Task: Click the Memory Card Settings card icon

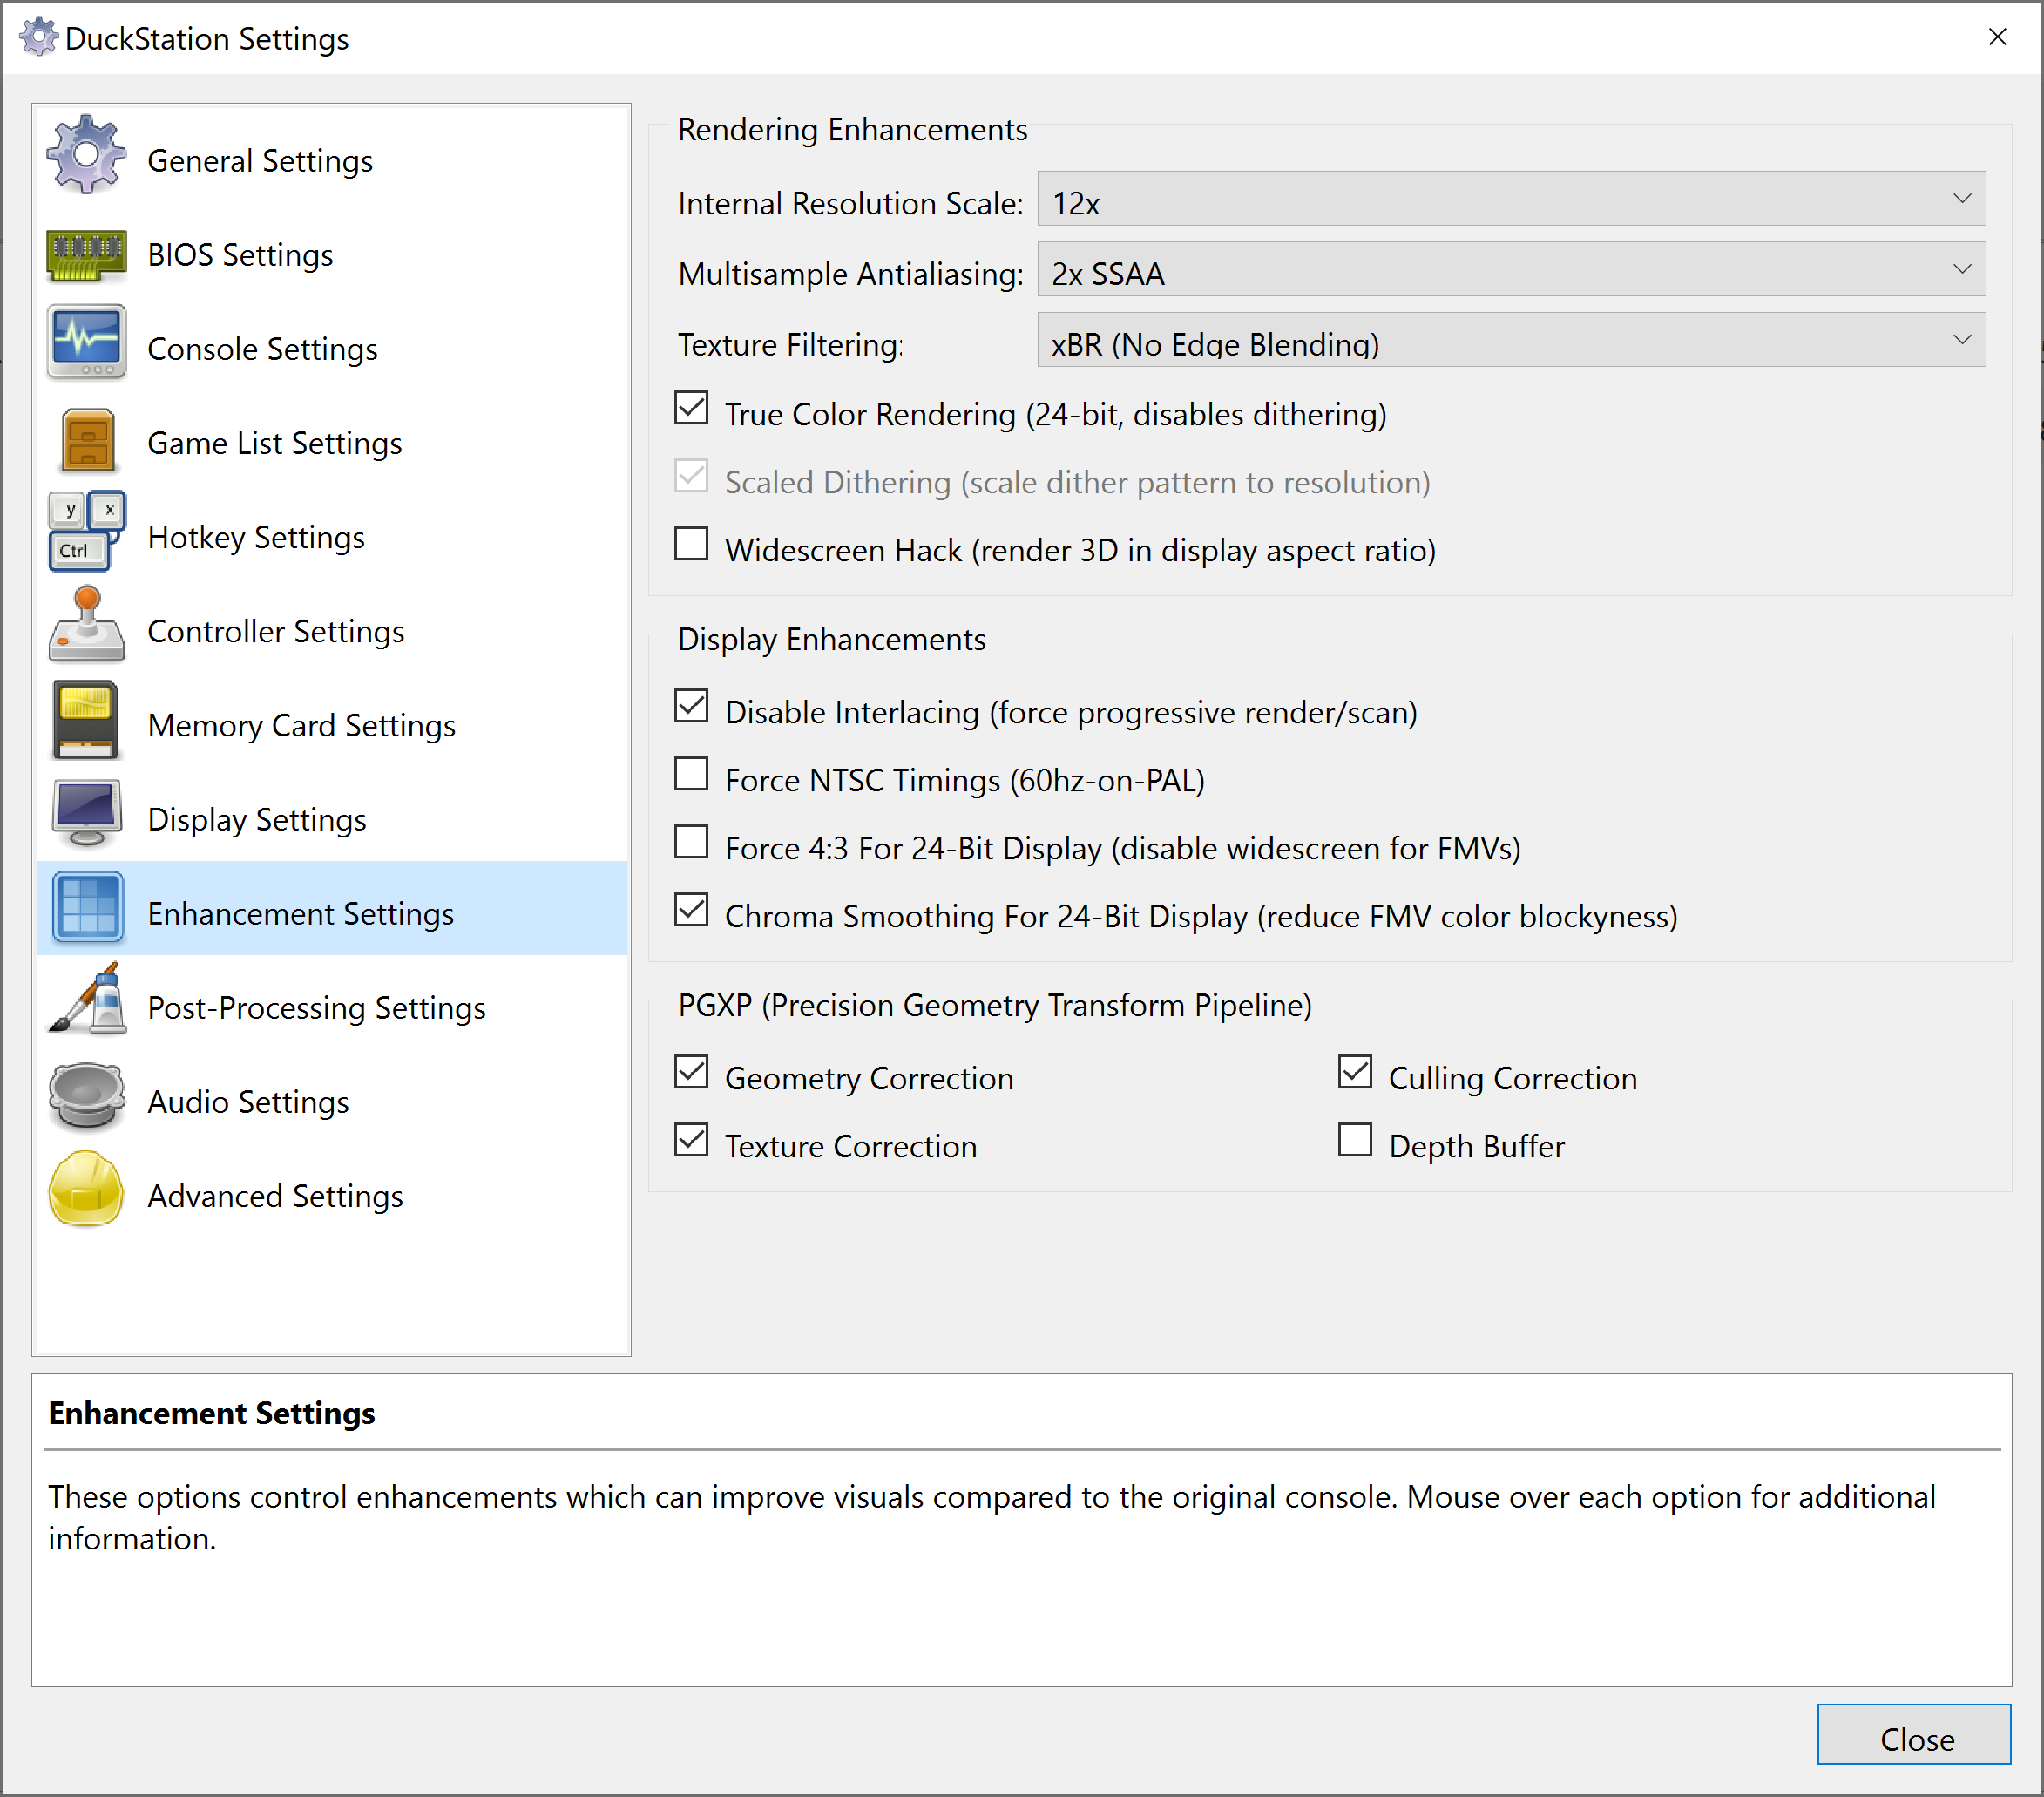Action: point(86,720)
